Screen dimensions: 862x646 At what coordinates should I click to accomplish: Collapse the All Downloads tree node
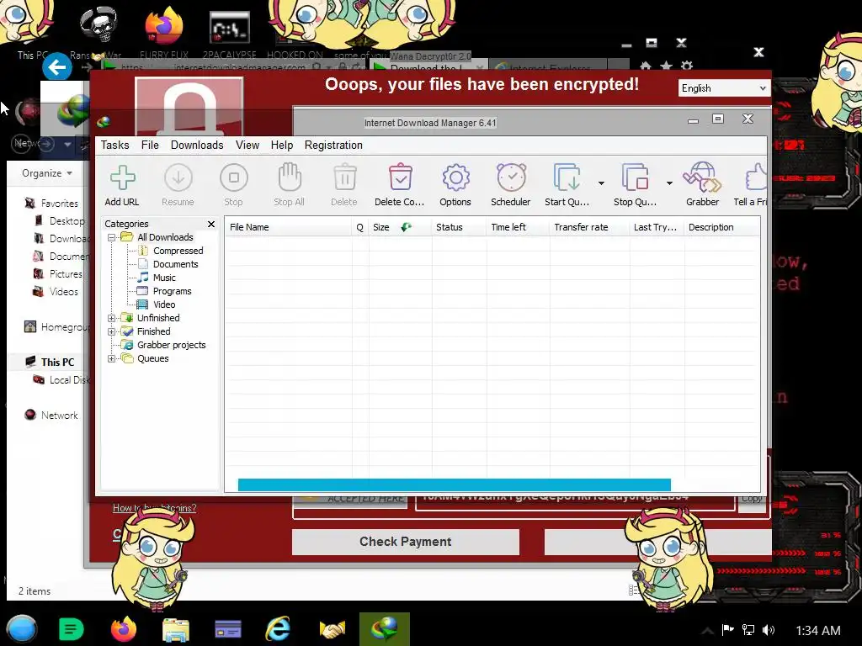[112, 237]
